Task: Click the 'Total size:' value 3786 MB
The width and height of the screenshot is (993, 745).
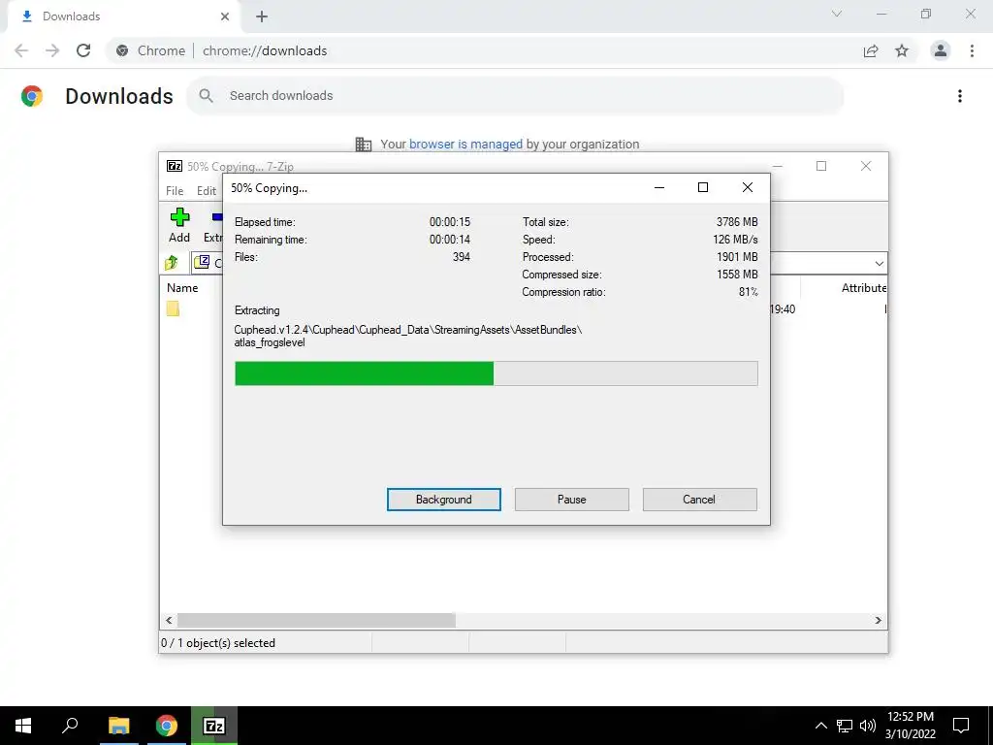Action: (x=737, y=222)
